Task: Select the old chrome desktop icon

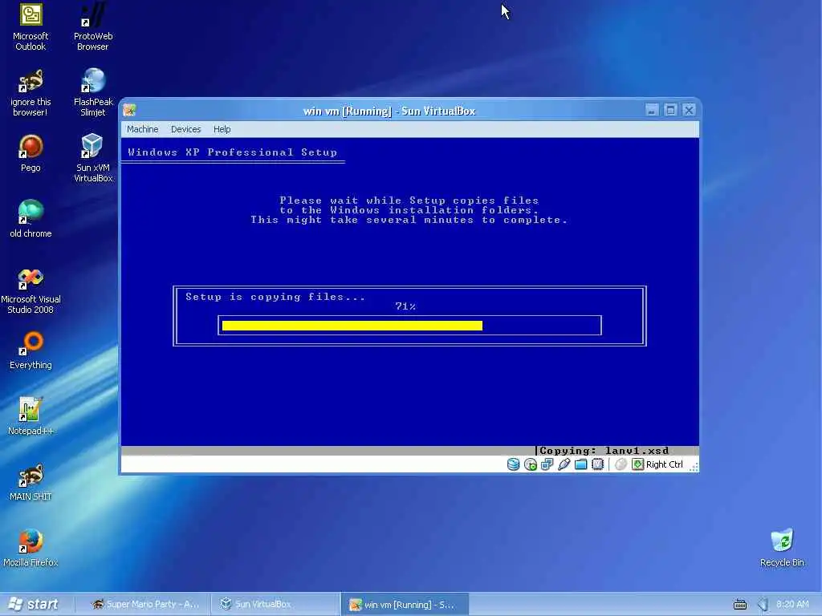Action: tap(31, 219)
